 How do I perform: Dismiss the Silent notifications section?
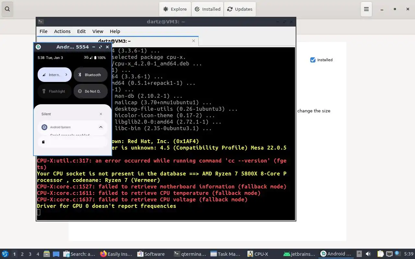point(101,114)
